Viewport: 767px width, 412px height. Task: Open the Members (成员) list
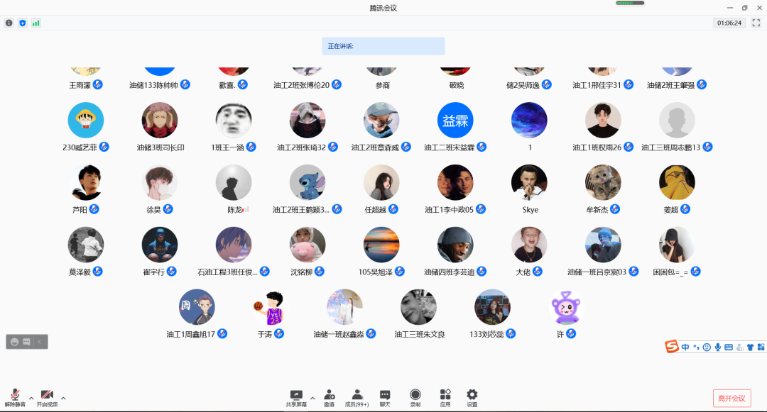coord(357,398)
